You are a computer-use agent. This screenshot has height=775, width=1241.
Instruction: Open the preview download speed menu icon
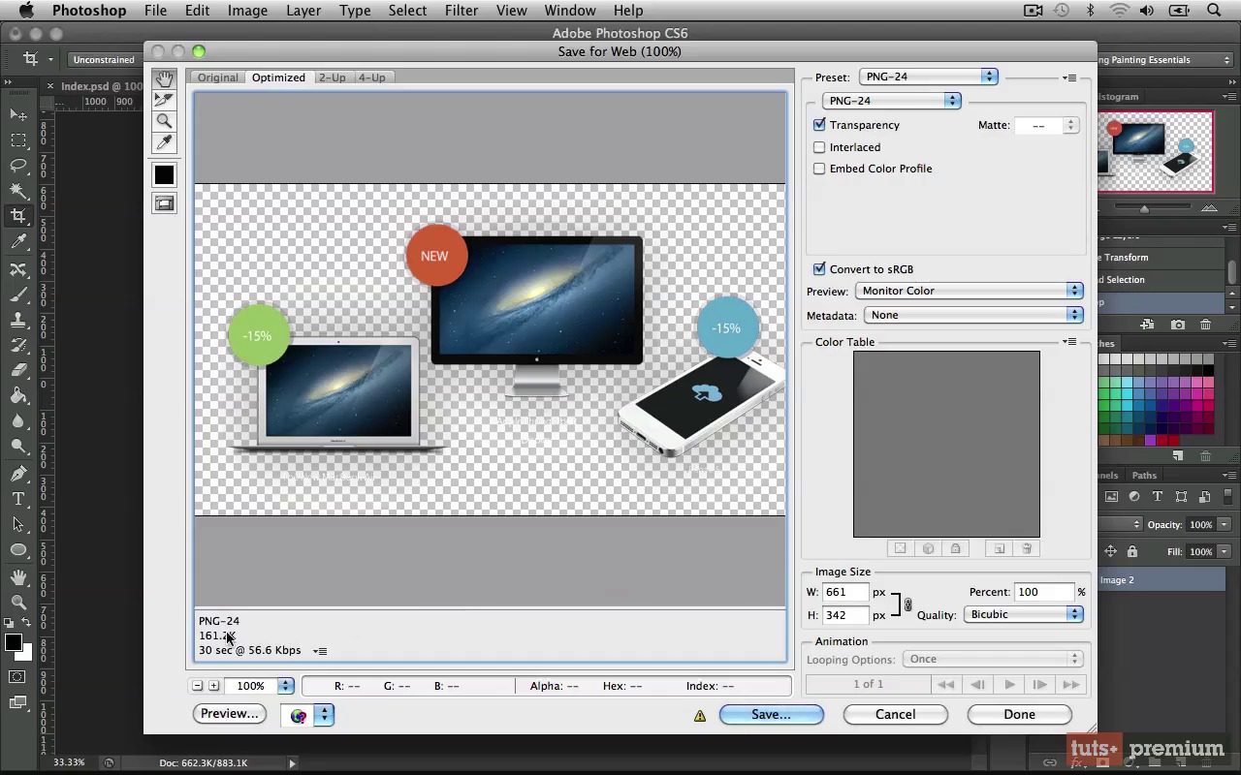320,651
